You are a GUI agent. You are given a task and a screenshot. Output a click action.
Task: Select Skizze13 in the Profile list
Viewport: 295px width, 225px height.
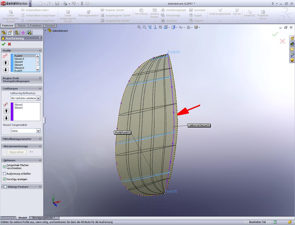(19, 59)
